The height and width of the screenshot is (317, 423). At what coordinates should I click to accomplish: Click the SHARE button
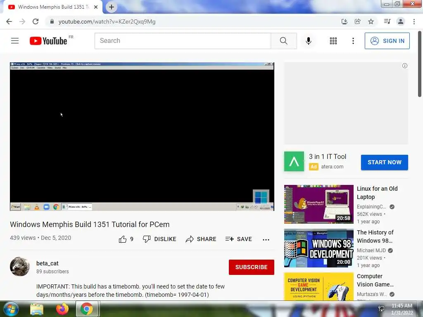tap(201, 239)
